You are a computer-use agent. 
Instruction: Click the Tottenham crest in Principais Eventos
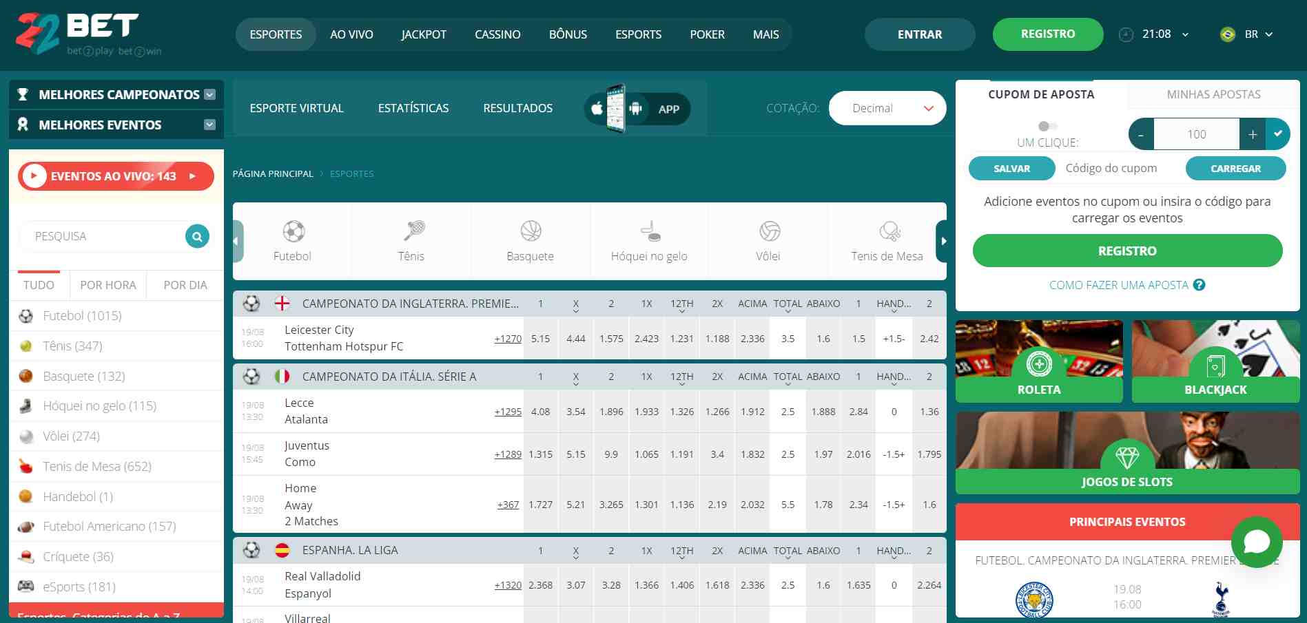pos(1221,600)
